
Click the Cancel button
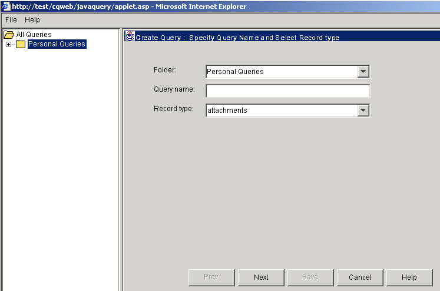(360, 277)
